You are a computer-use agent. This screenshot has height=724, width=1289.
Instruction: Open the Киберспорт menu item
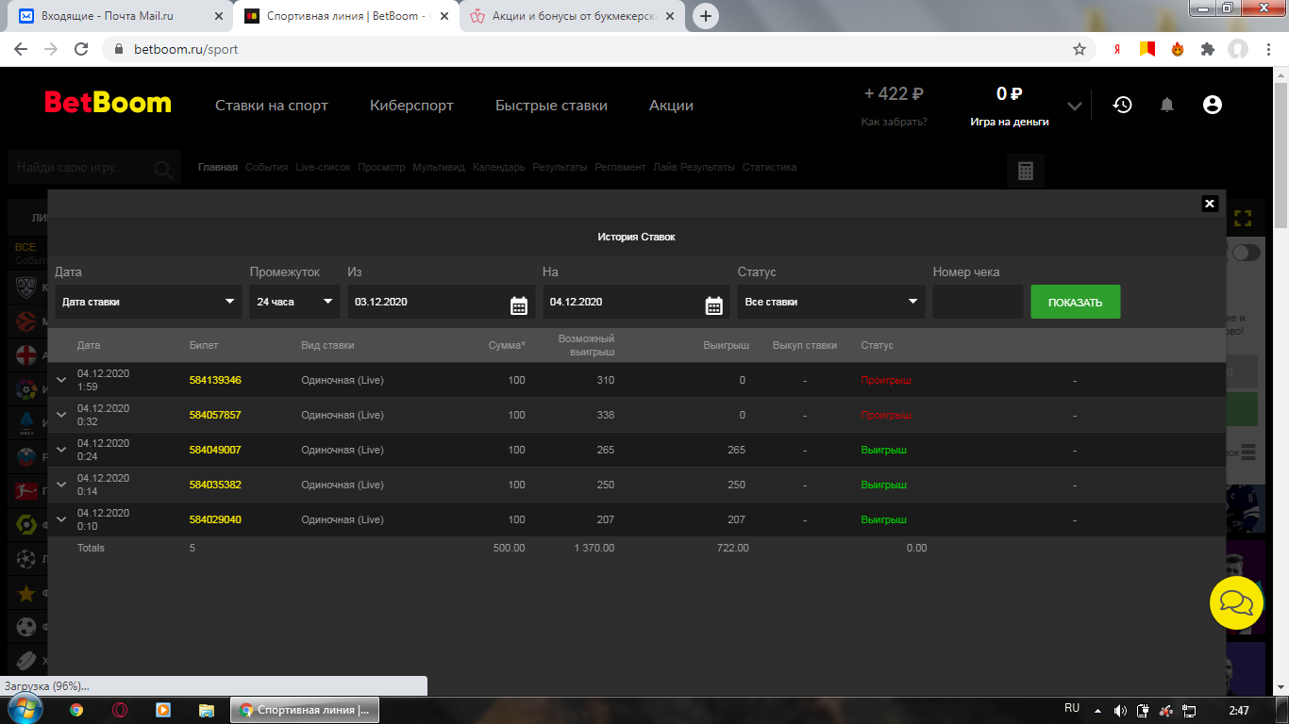[x=411, y=106]
